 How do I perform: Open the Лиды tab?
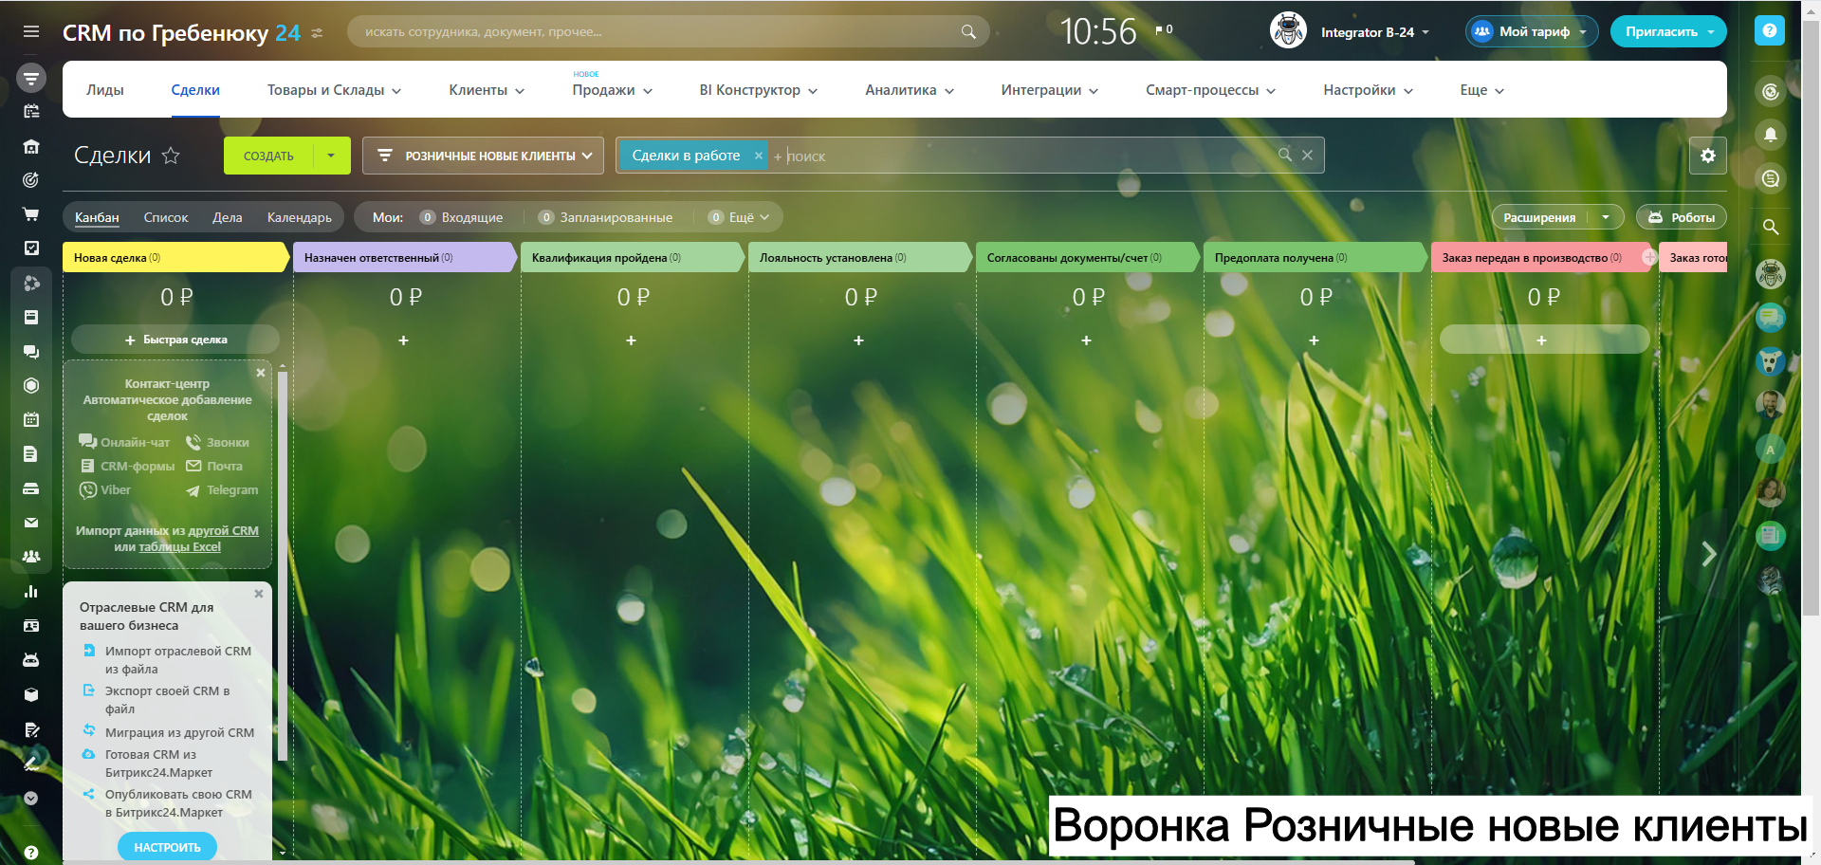(105, 90)
